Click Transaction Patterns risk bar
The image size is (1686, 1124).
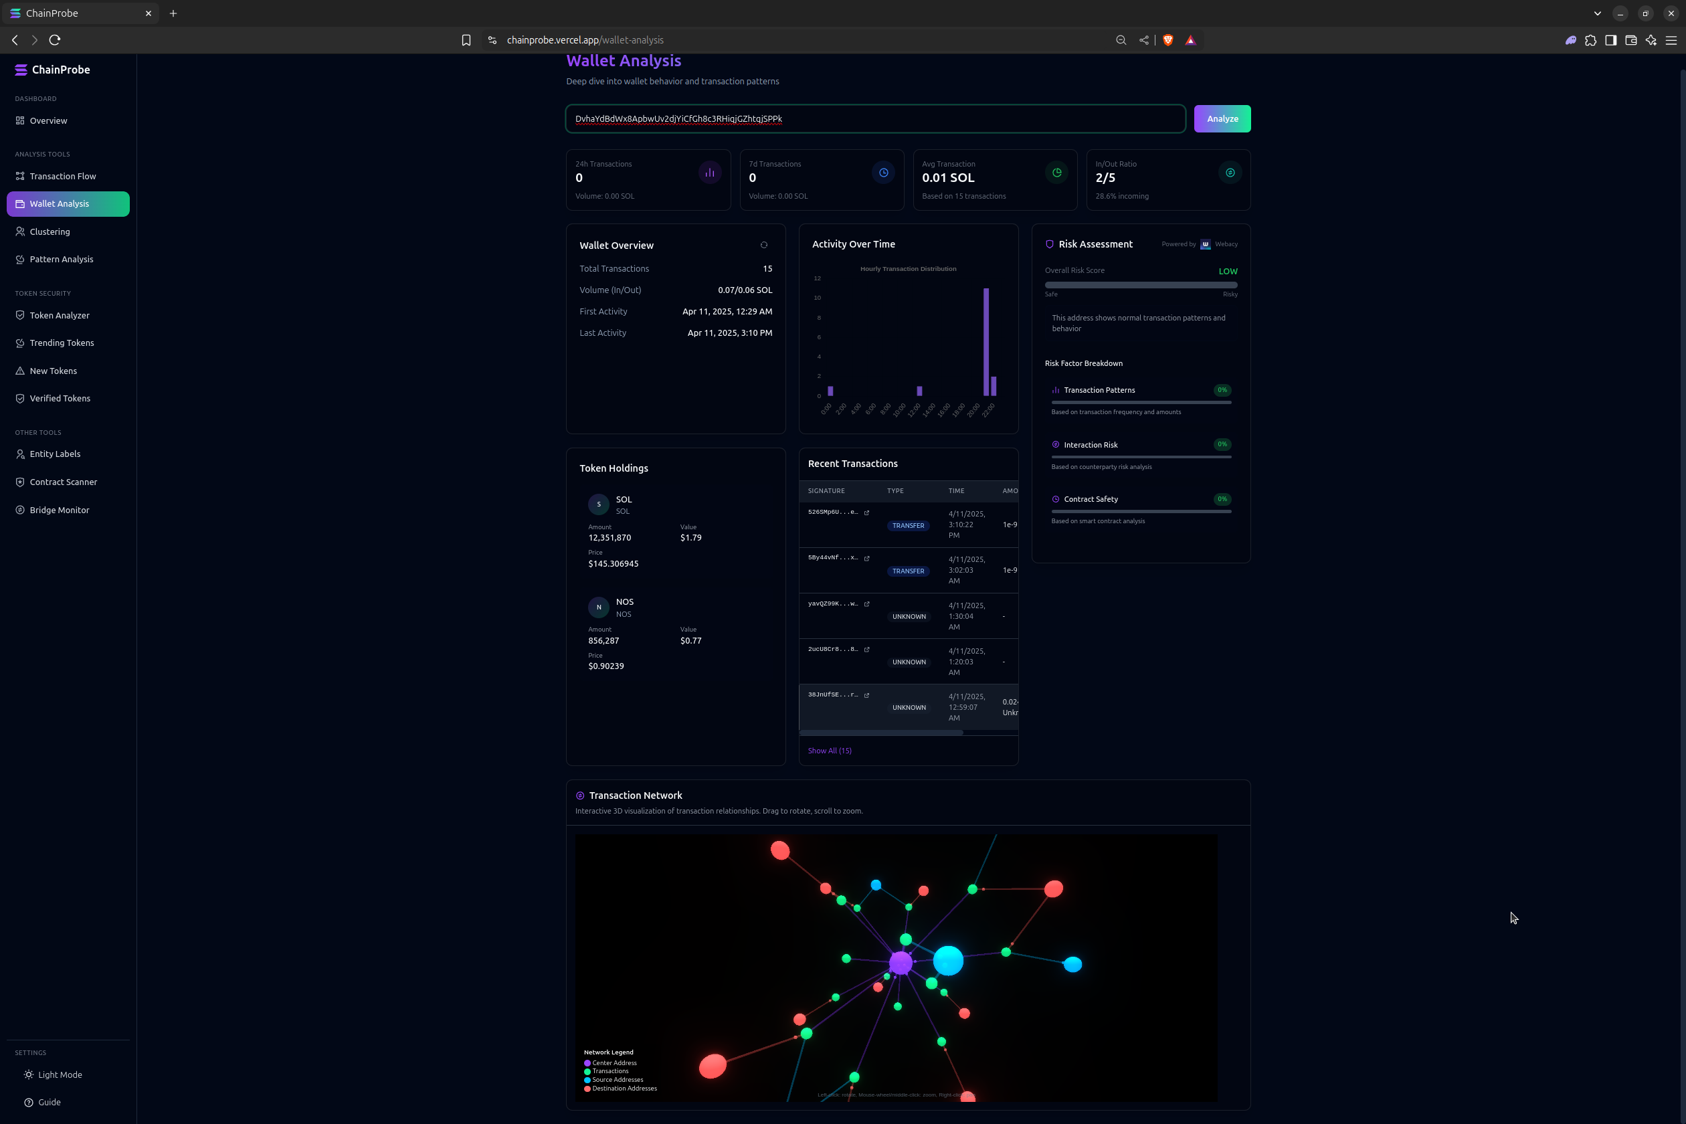click(1141, 402)
